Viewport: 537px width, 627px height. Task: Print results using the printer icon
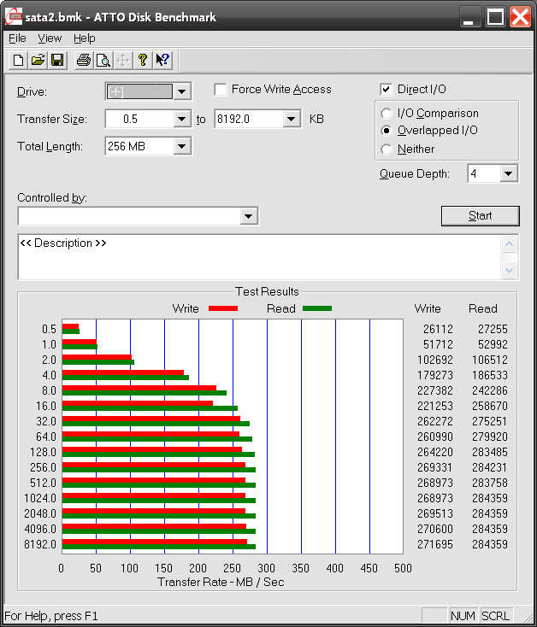coord(84,61)
